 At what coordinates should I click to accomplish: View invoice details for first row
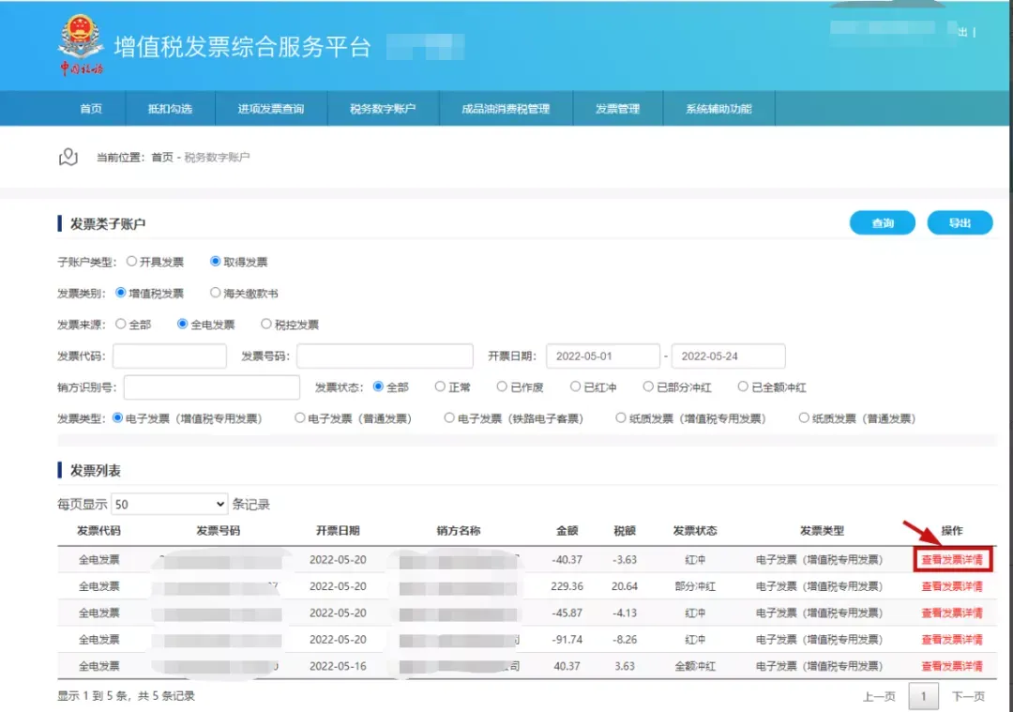tap(951, 560)
